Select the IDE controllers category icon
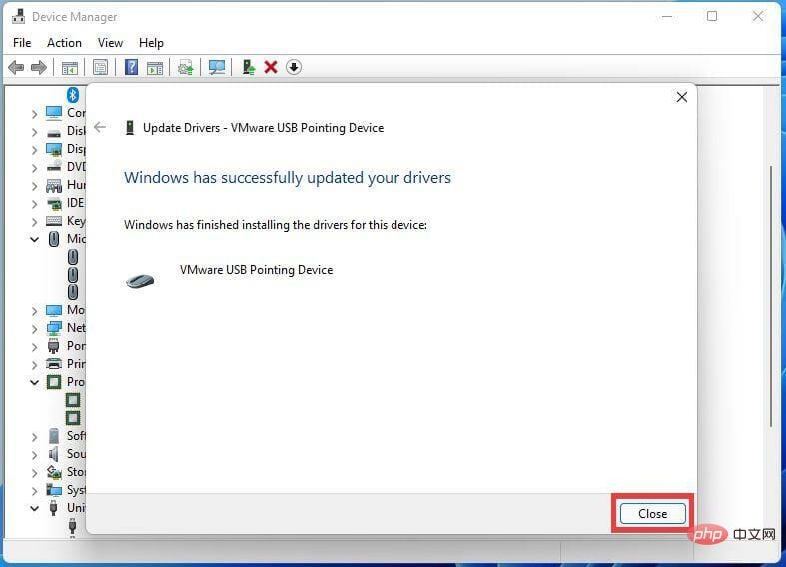Screen dimensions: 786x567 point(54,204)
